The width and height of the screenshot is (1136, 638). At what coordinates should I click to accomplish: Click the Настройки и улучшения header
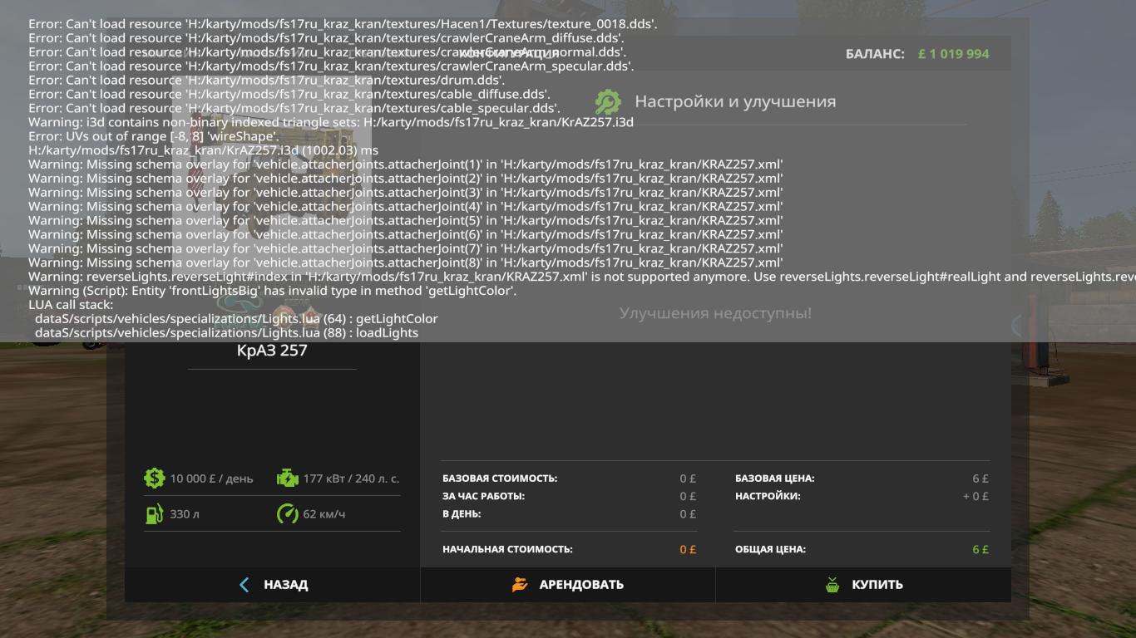[x=735, y=101]
